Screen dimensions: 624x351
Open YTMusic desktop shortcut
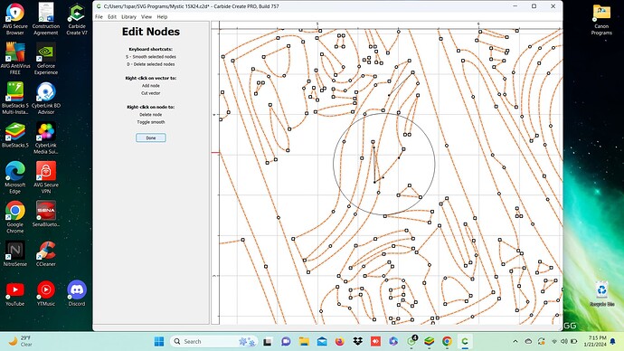(x=46, y=293)
